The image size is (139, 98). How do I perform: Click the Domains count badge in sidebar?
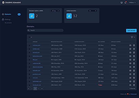tap(19, 14)
